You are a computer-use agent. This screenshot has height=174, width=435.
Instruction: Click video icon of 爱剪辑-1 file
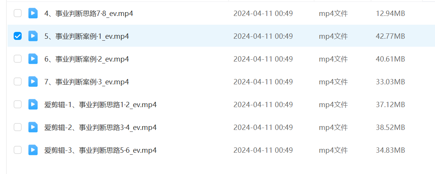(33, 104)
